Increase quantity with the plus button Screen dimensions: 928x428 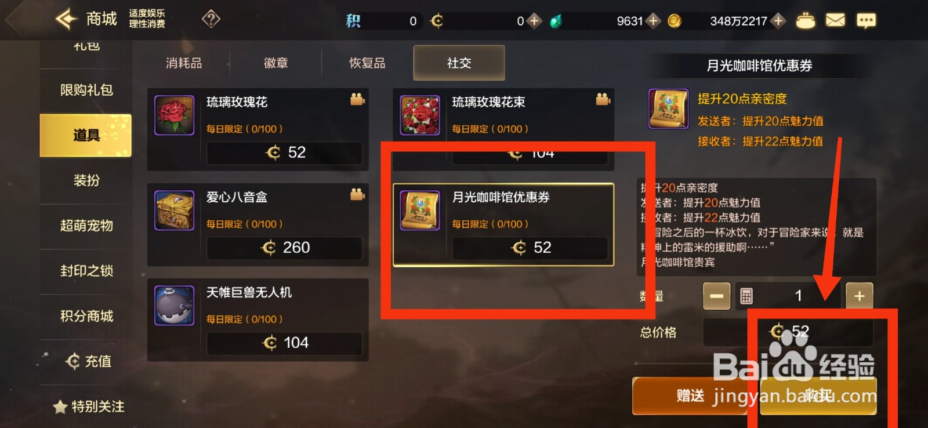[859, 296]
